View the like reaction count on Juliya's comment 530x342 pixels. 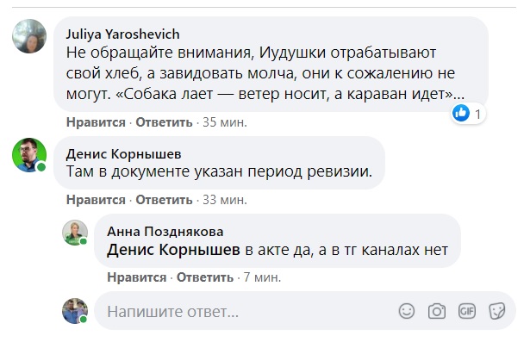[468, 114]
